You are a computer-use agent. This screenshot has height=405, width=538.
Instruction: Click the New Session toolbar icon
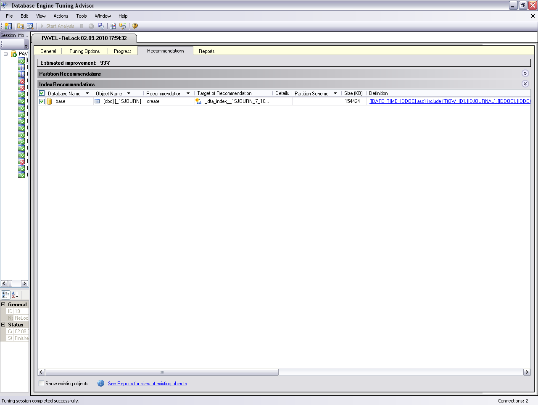(x=8, y=26)
